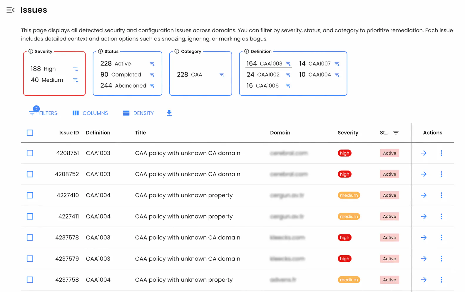Open the DENSITY options
The image size is (465, 292).
tap(138, 113)
